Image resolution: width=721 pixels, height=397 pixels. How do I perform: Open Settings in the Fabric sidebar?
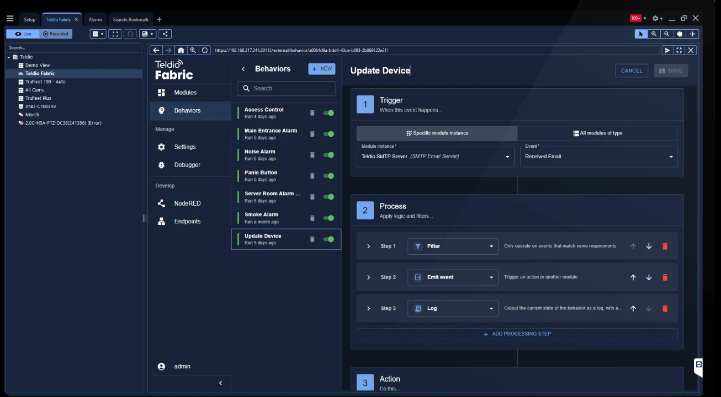coord(190,147)
